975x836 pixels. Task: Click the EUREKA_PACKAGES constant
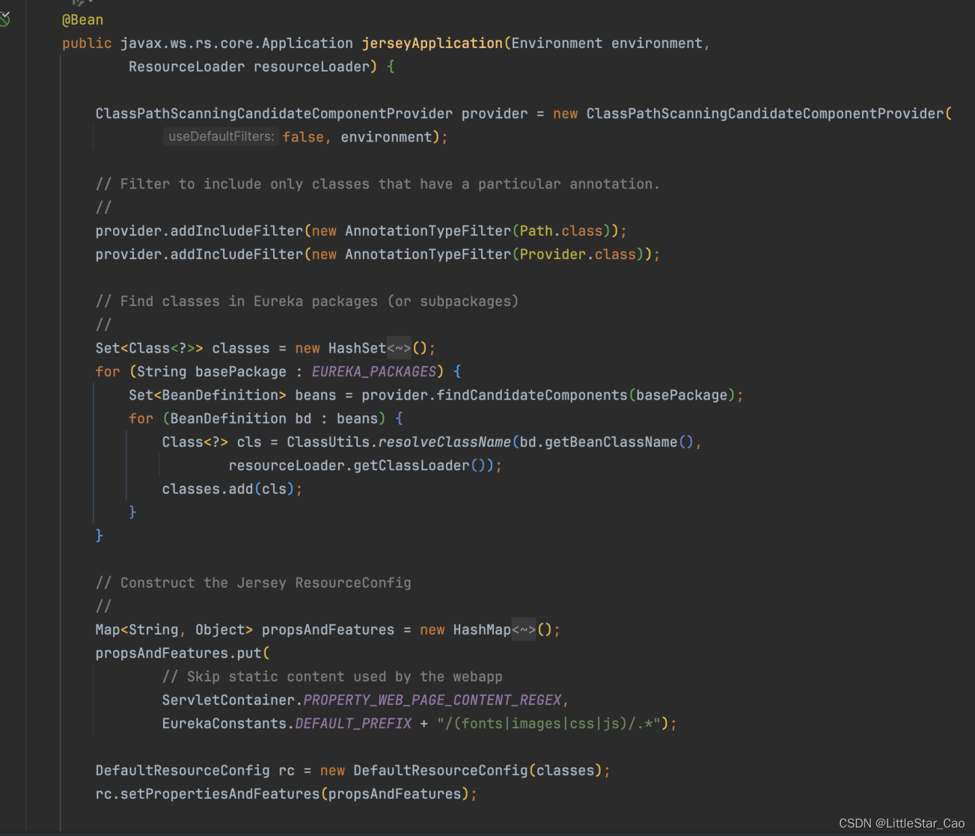(374, 372)
